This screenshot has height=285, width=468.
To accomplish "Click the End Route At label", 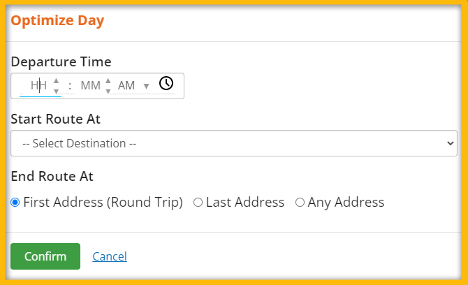I will pyautogui.click(x=52, y=176).
